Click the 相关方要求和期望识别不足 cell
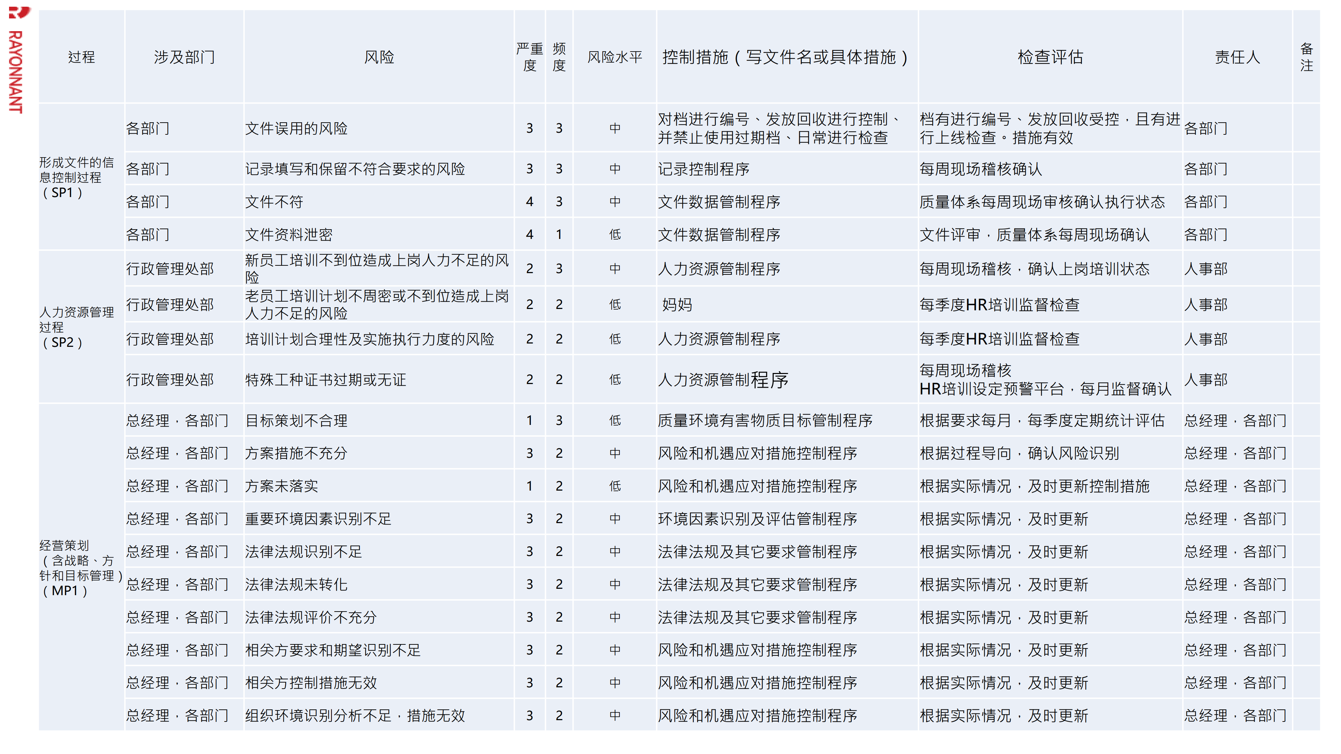 point(379,649)
